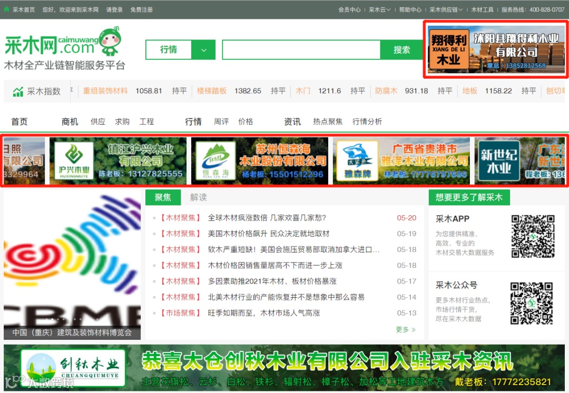This screenshot has height=393, width=569.
Task: Open article 软木严重短缺 about 加拿大进口
Action: (x=293, y=249)
